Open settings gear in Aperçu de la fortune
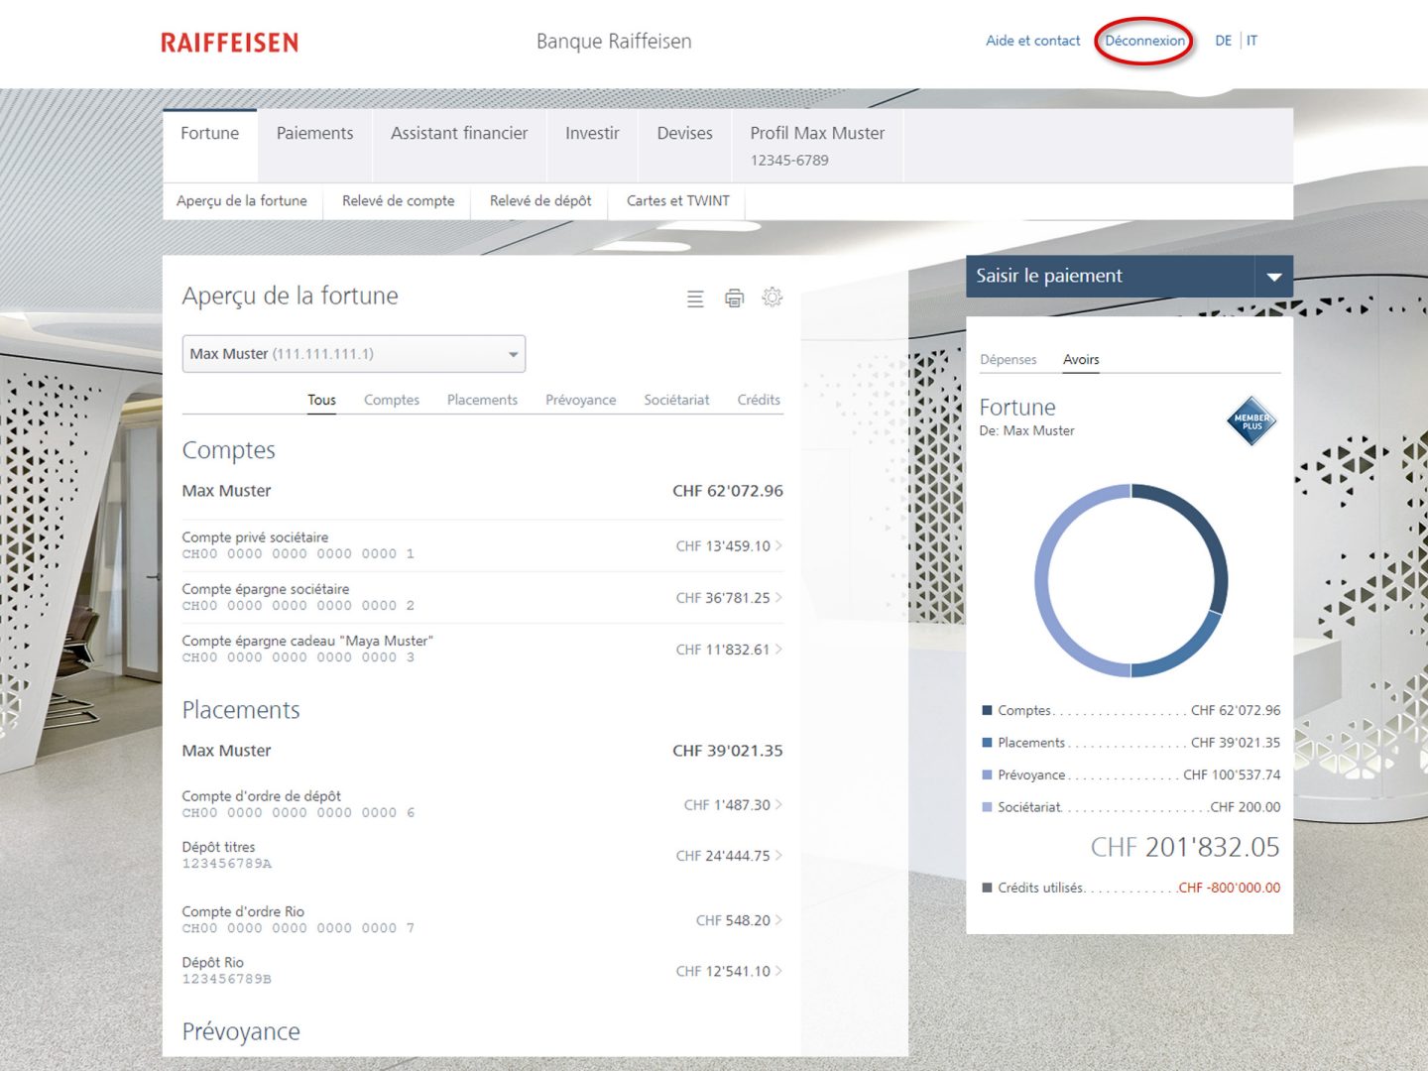This screenshot has width=1428, height=1071. tap(773, 297)
